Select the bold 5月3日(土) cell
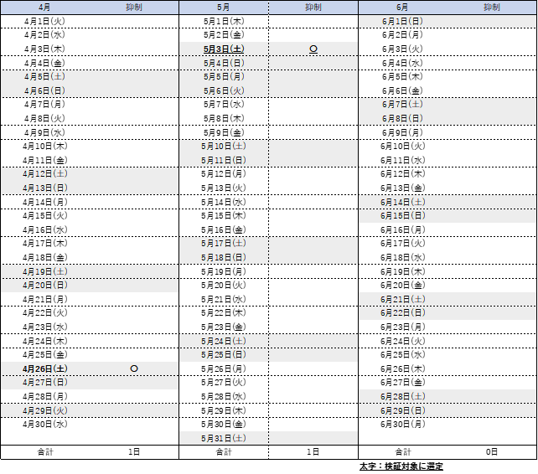 pyautogui.click(x=224, y=49)
